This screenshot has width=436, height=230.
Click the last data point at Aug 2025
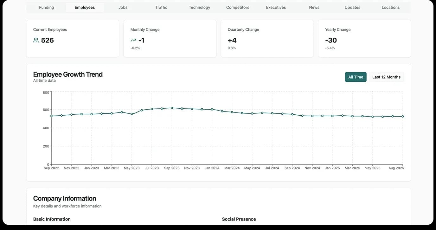(x=403, y=117)
